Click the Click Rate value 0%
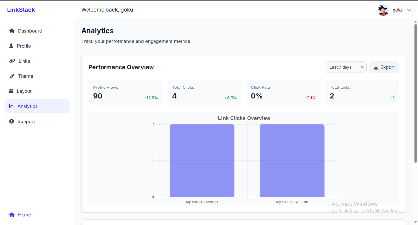This screenshot has width=418, height=225. coord(257,96)
